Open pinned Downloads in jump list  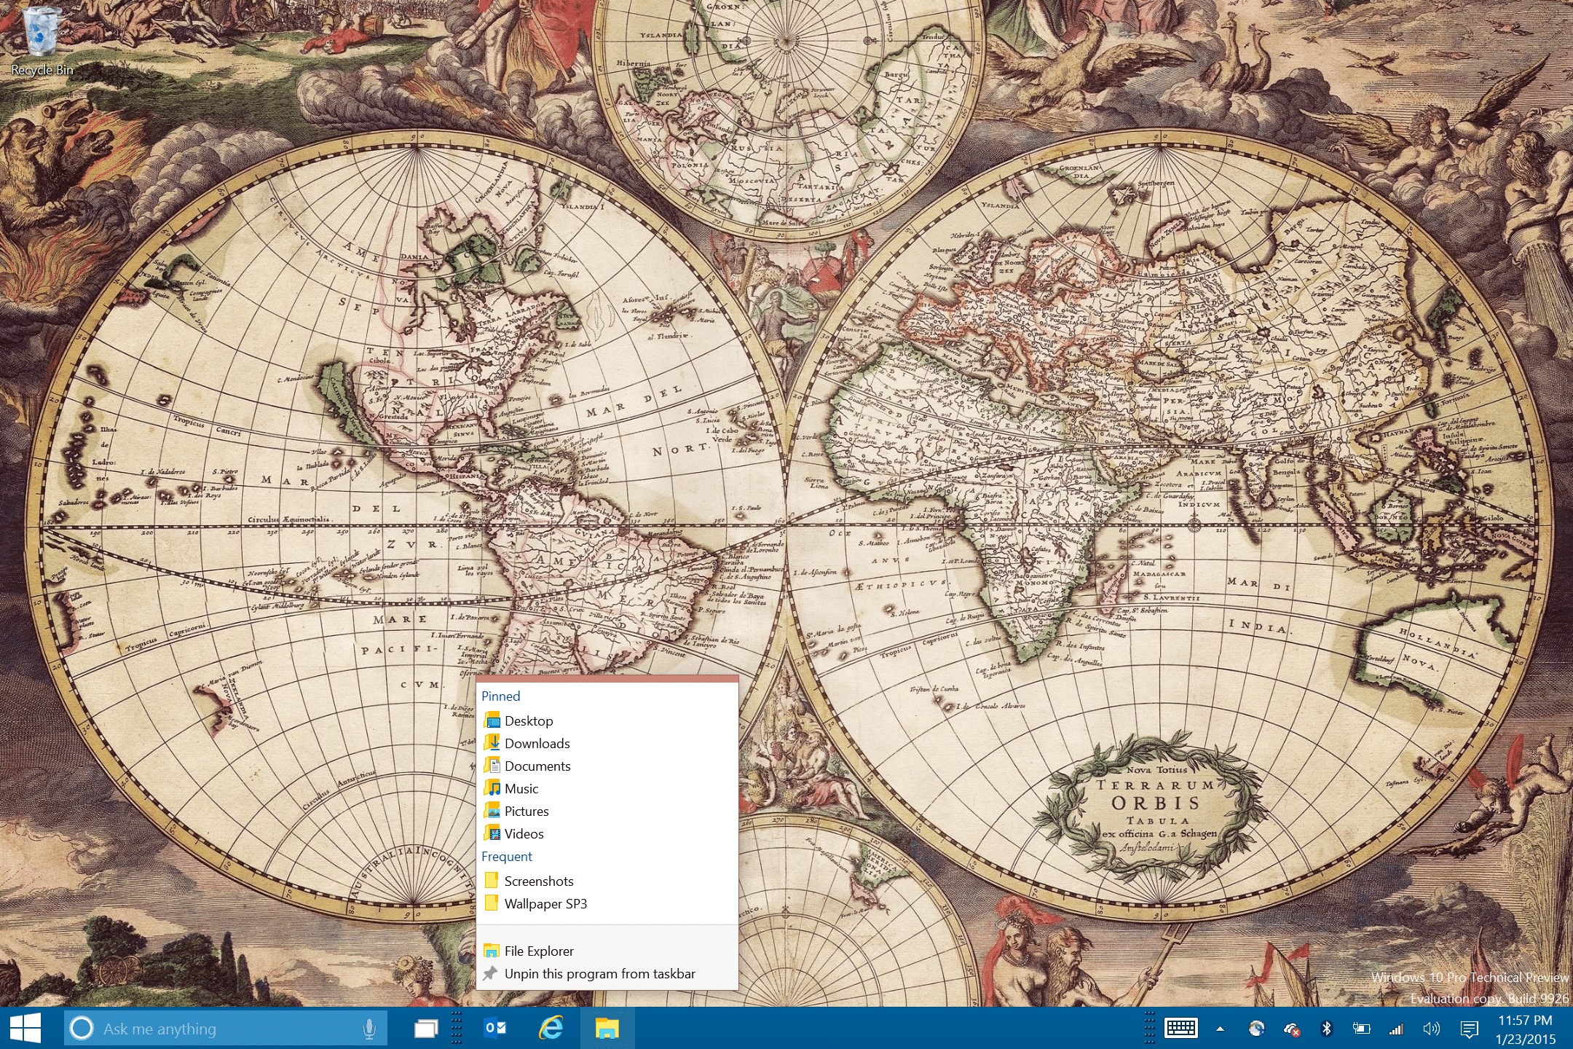(607, 743)
